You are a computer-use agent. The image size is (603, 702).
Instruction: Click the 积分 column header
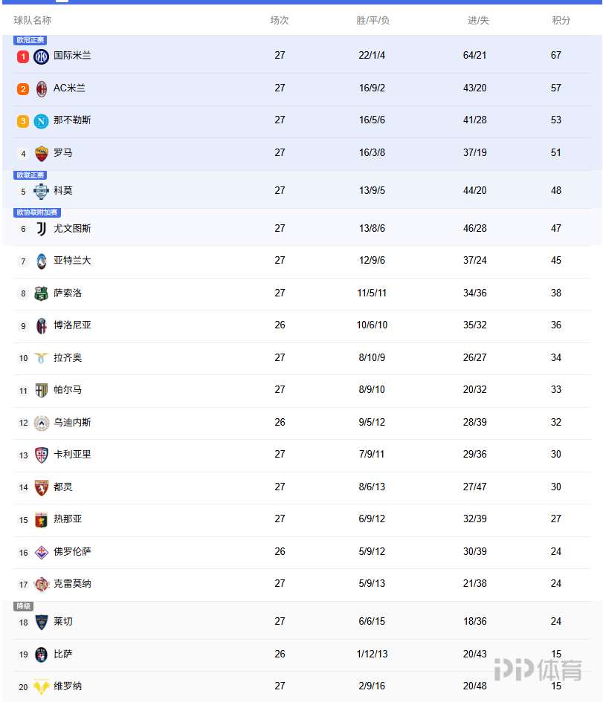point(561,21)
